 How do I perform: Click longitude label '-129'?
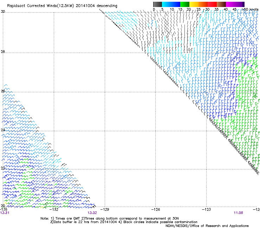tap(105, 209)
